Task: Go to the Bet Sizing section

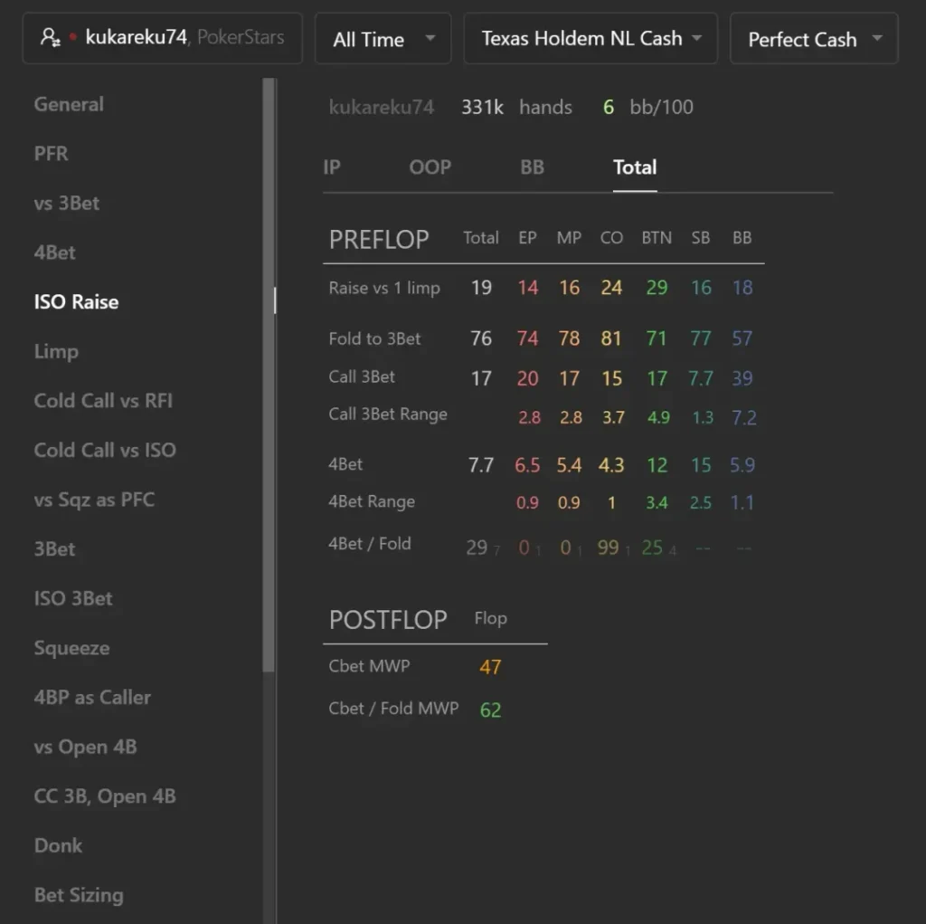Action: coord(80,895)
